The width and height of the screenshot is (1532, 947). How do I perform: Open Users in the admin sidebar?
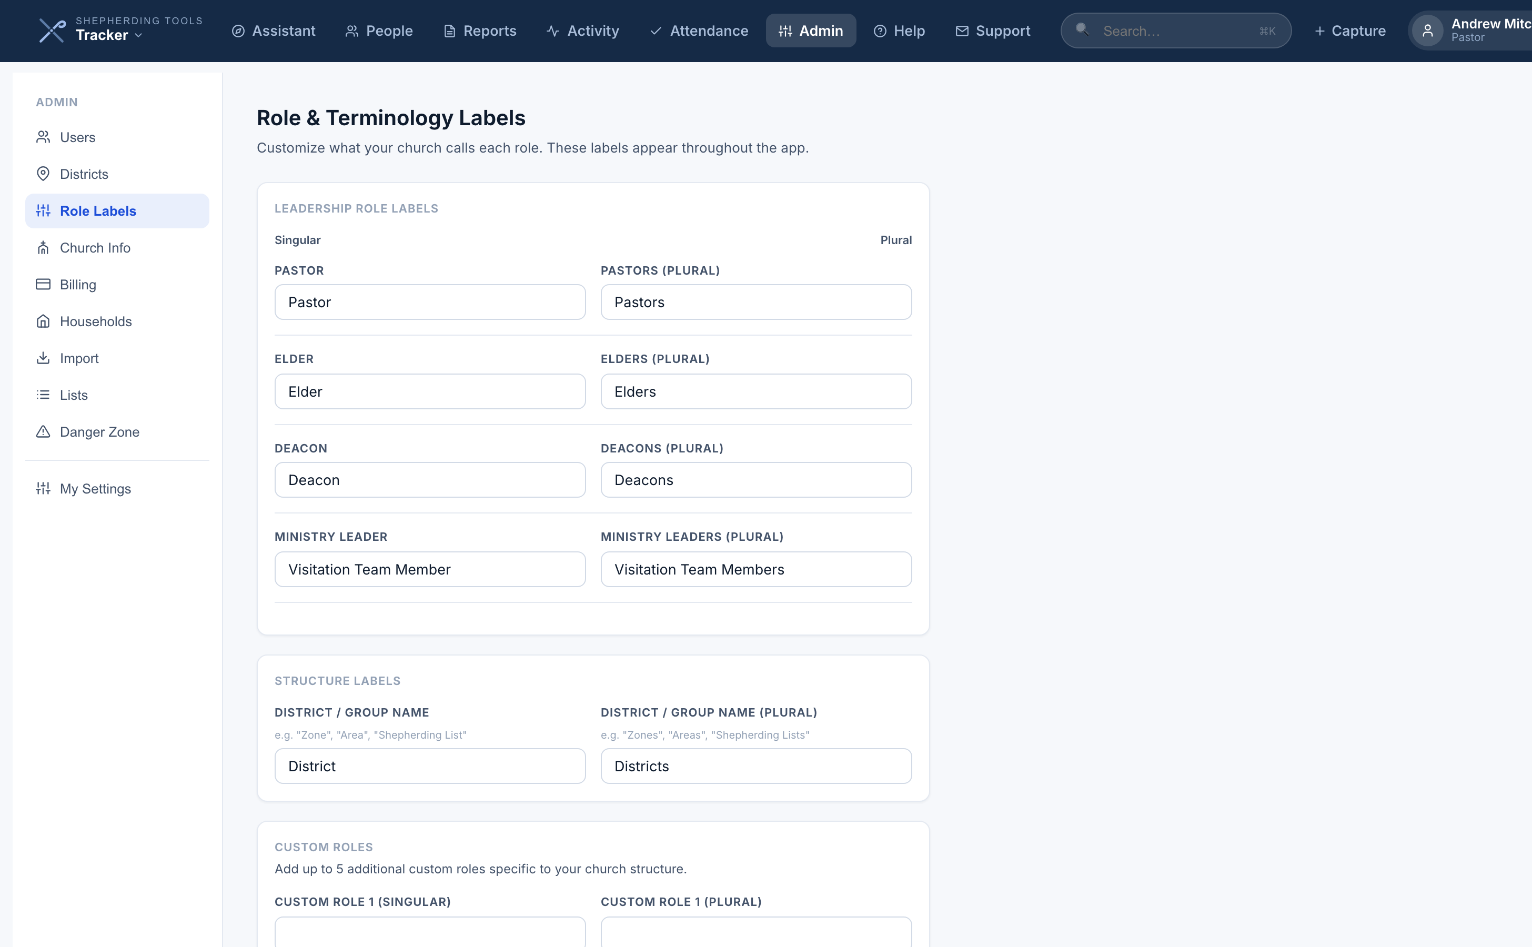[117, 137]
